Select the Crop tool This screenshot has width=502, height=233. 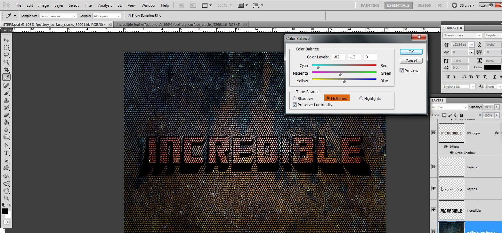pos(6,70)
